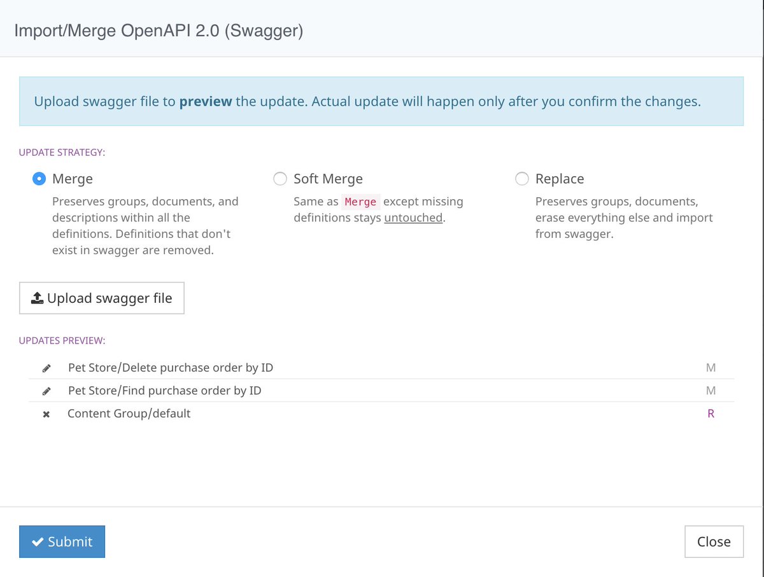Click the underlined 'untouched' word
Image resolution: width=764 pixels, height=577 pixels.
[x=413, y=218]
